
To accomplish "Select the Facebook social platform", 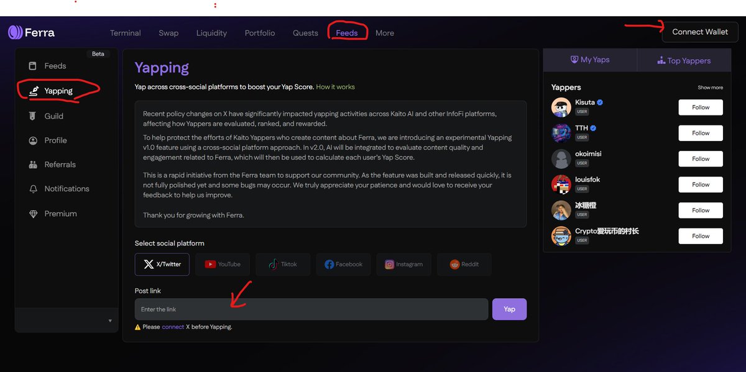I will [343, 264].
